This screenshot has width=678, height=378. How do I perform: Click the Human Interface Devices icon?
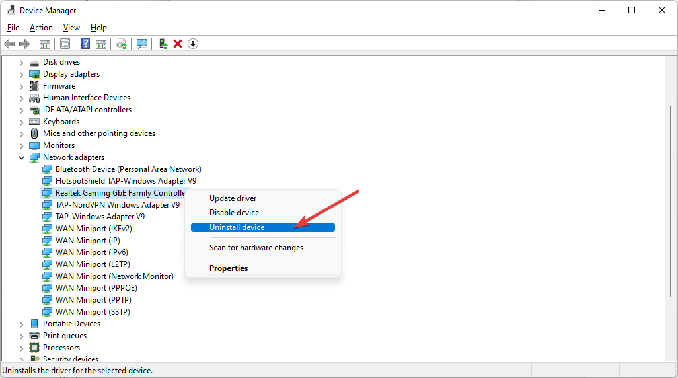pos(34,98)
